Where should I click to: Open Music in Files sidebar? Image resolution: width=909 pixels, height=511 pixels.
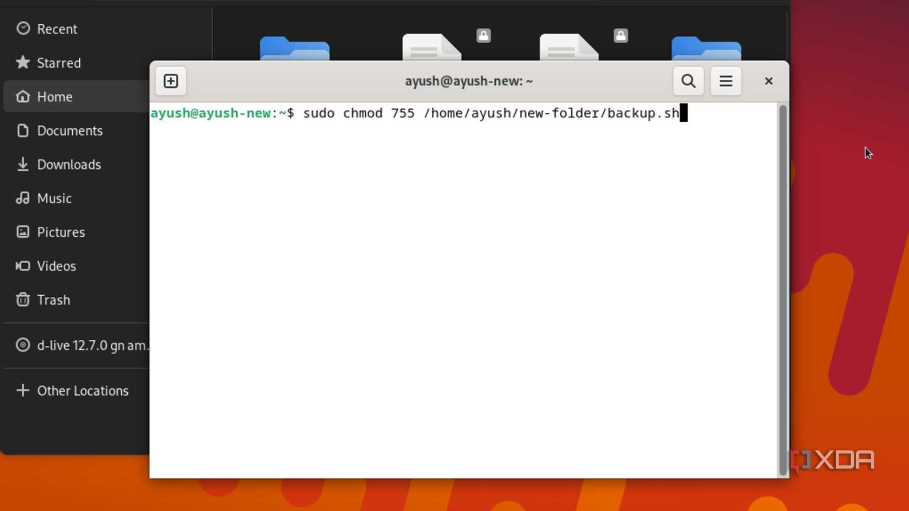click(x=76, y=198)
